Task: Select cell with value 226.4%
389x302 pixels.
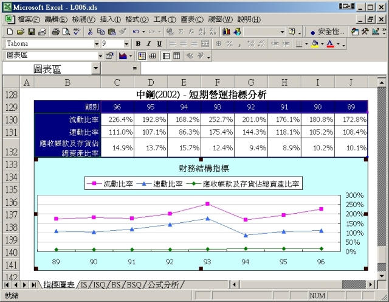Action: [x=117, y=119]
